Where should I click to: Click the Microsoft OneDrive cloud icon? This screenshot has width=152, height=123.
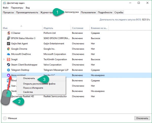9,54
